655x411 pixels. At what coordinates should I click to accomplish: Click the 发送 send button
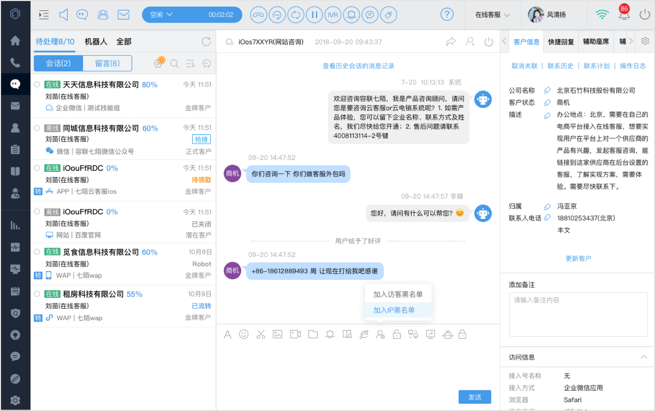[475, 397]
